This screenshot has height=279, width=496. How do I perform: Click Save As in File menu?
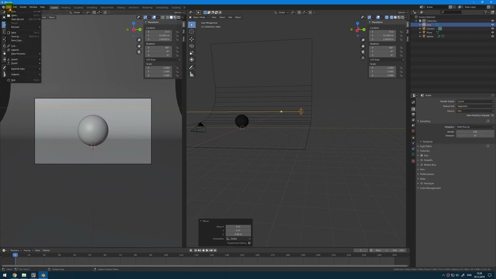pos(15,36)
